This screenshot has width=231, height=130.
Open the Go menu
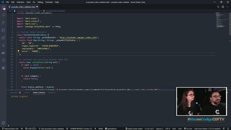click(34, 2)
